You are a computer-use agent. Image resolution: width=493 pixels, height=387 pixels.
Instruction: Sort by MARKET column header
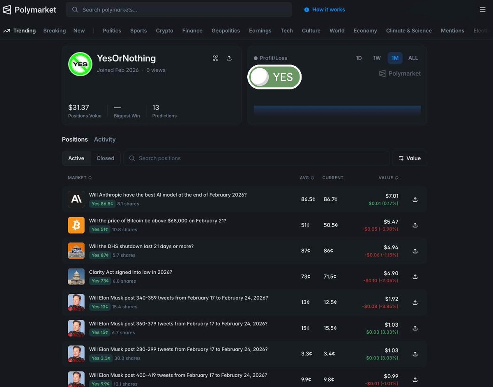coord(80,178)
